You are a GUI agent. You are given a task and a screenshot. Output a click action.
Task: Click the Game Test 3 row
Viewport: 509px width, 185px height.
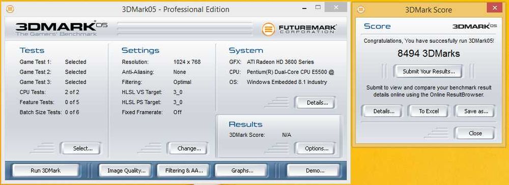tap(53, 82)
